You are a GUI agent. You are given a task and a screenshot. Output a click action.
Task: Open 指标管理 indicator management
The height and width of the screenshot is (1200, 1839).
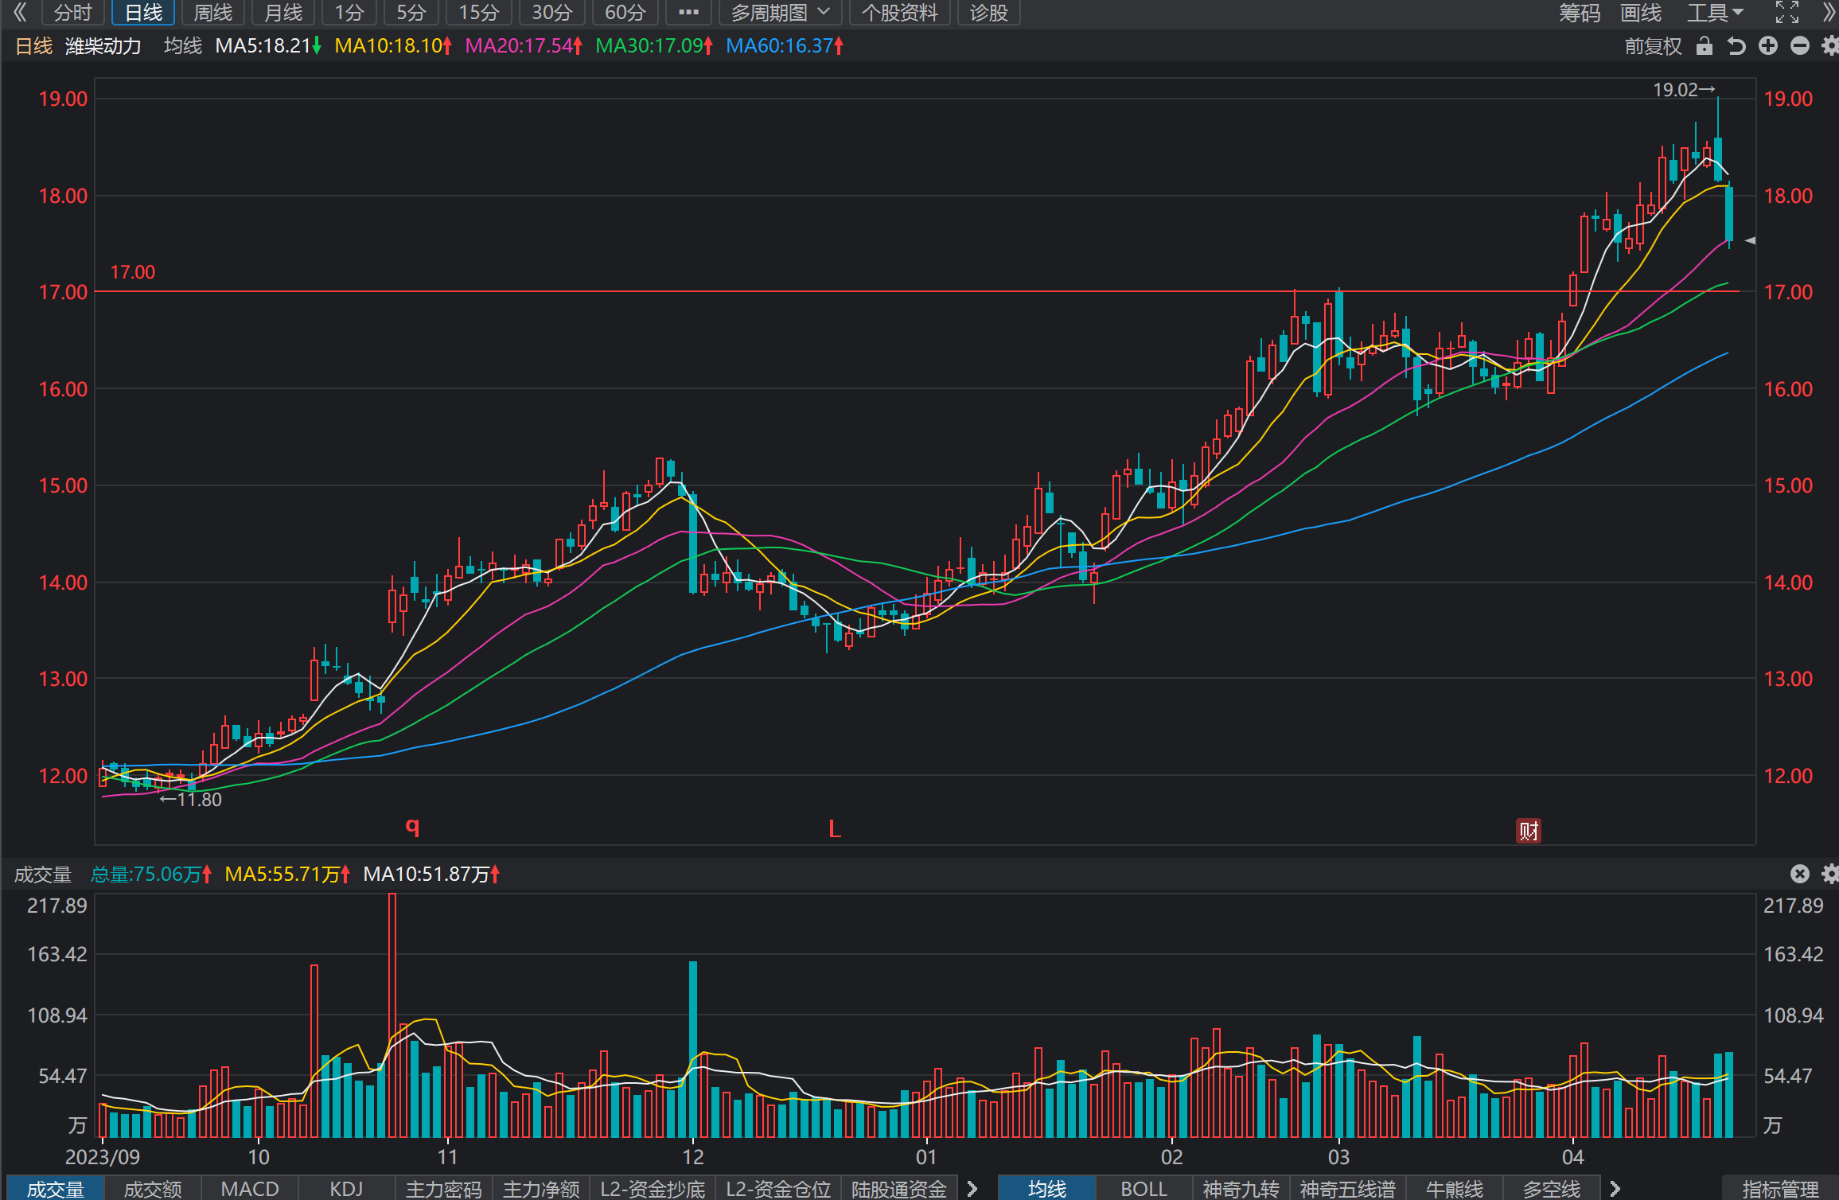click(x=1781, y=1189)
